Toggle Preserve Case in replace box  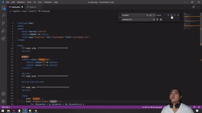click(154, 19)
